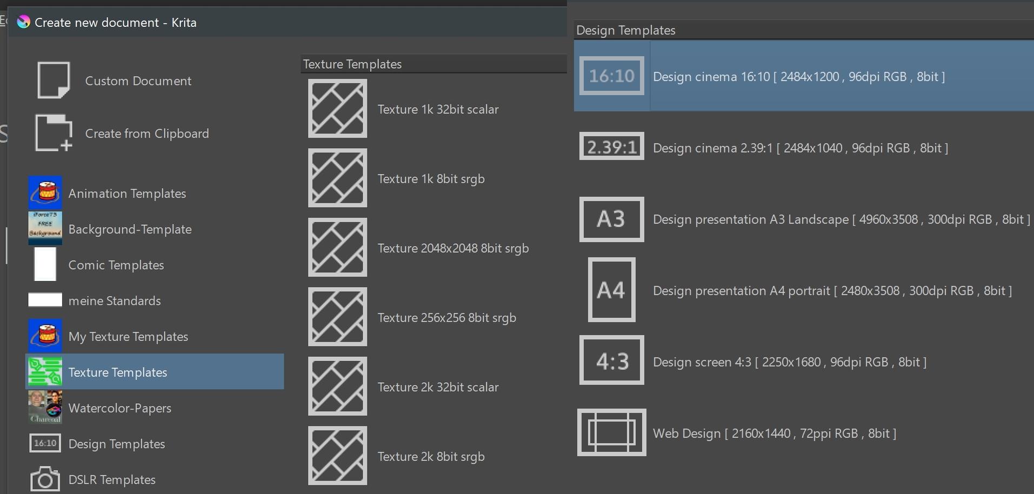Image resolution: width=1034 pixels, height=494 pixels.
Task: Click the A3 Landscape template icon
Action: [611, 219]
